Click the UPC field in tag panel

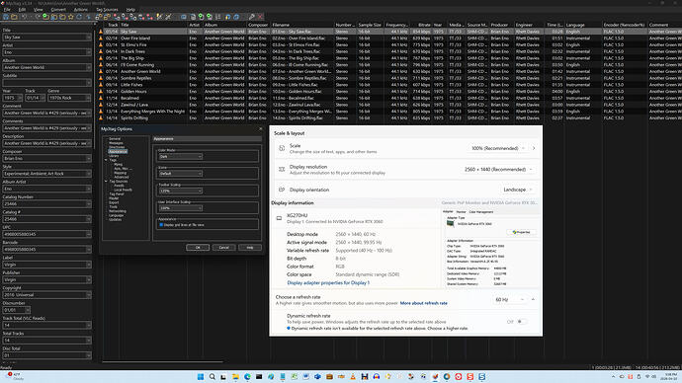[x=46, y=234]
